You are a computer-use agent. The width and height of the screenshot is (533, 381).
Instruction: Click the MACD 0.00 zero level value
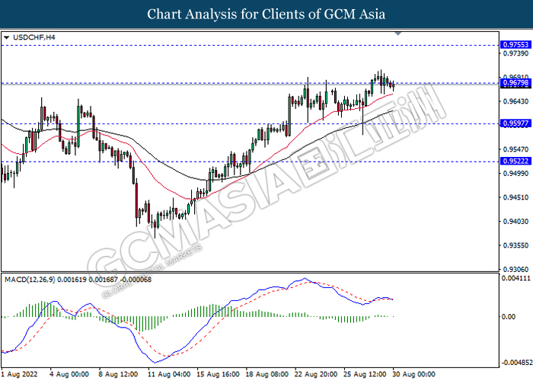point(509,317)
